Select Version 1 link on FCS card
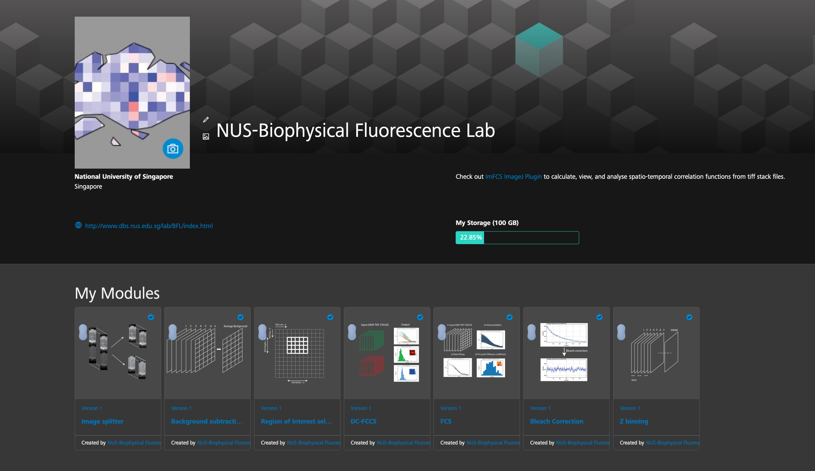Viewport: 815px width, 471px height. 450,408
